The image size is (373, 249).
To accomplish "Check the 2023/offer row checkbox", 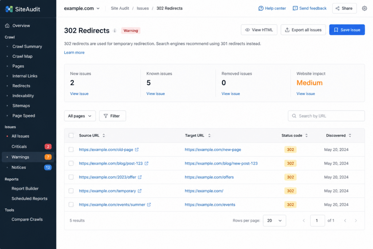I will pyautogui.click(x=71, y=177).
